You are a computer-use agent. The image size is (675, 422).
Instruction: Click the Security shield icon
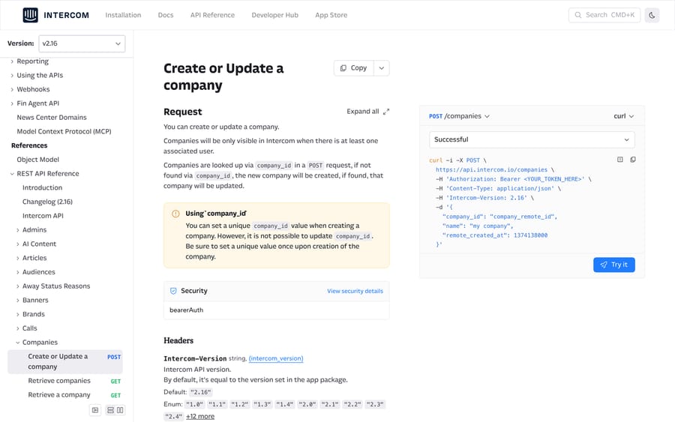[x=173, y=291]
